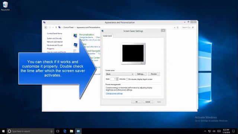Click the Display category icon
238x134 pixels.
[75, 45]
